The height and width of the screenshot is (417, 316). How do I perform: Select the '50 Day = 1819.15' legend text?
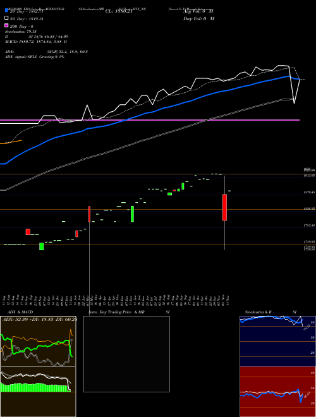click(x=27, y=19)
